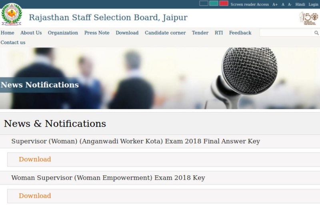Select the red theme swatch
Viewport: 320px width, 207px height.
(x=224, y=3)
